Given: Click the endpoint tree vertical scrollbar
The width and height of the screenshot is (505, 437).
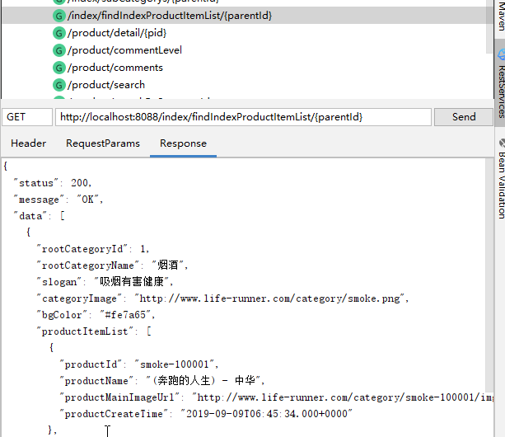Looking at the screenshot, I should point(489,26).
